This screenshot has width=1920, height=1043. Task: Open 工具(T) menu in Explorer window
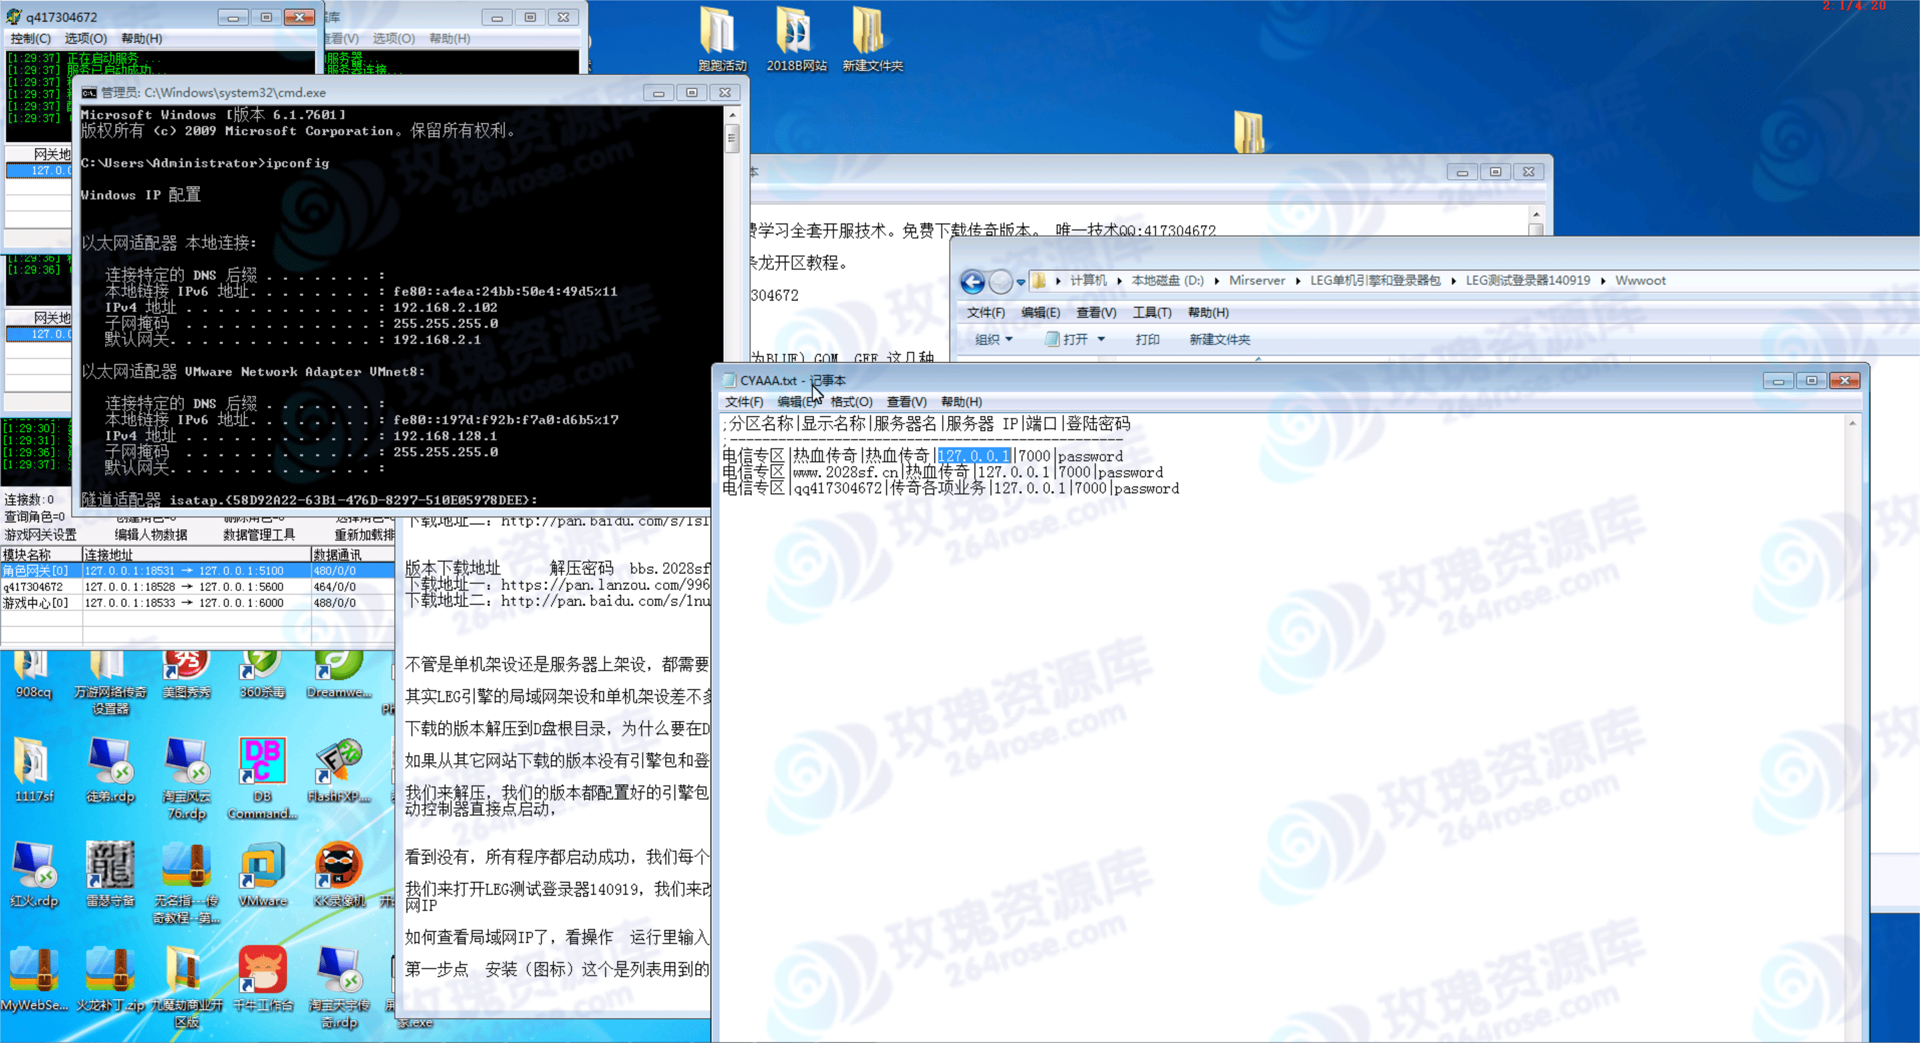point(1151,312)
